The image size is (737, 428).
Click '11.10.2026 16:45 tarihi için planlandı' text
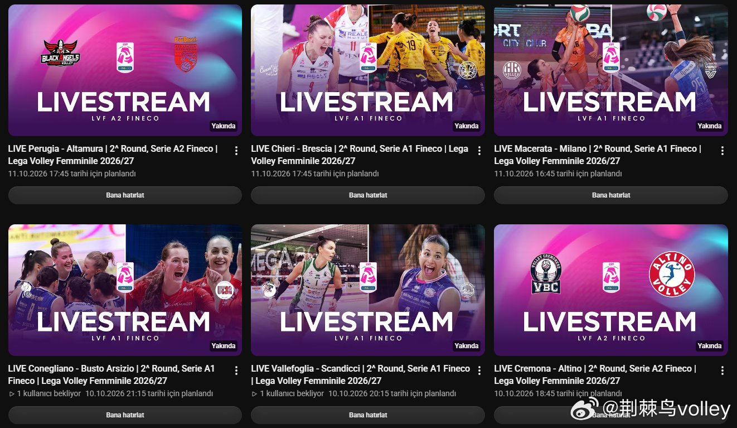(558, 174)
